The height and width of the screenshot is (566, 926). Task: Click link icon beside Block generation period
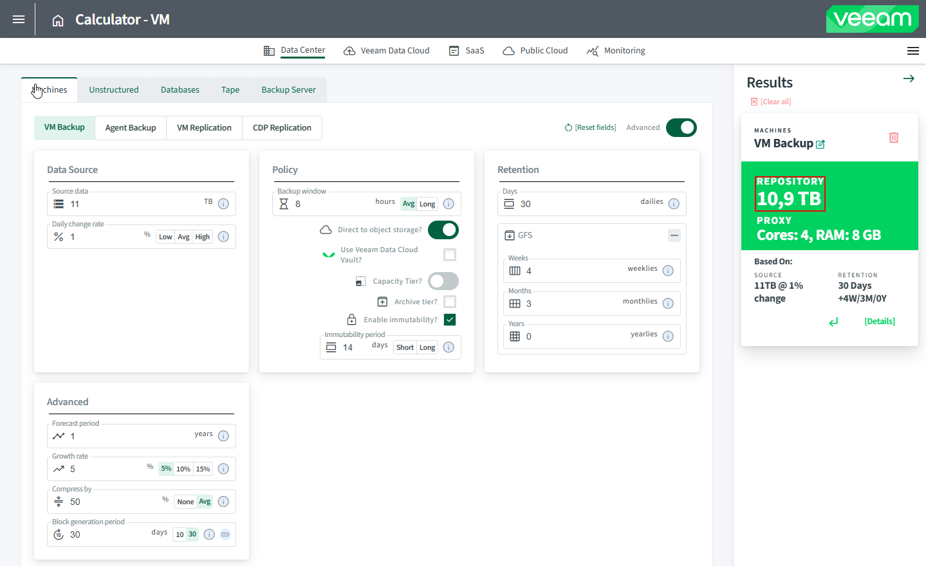click(225, 534)
